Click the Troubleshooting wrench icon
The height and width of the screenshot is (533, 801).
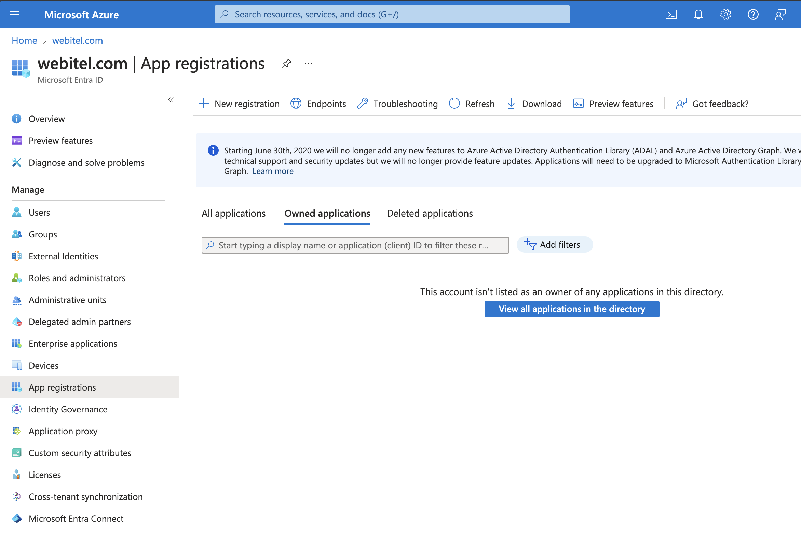pyautogui.click(x=363, y=104)
